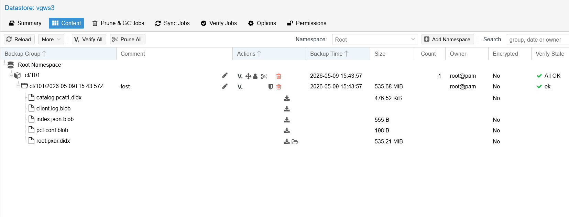Screen dimensions: 569x217
Task: Click the ct/101 container cube icon
Action: 17,75
